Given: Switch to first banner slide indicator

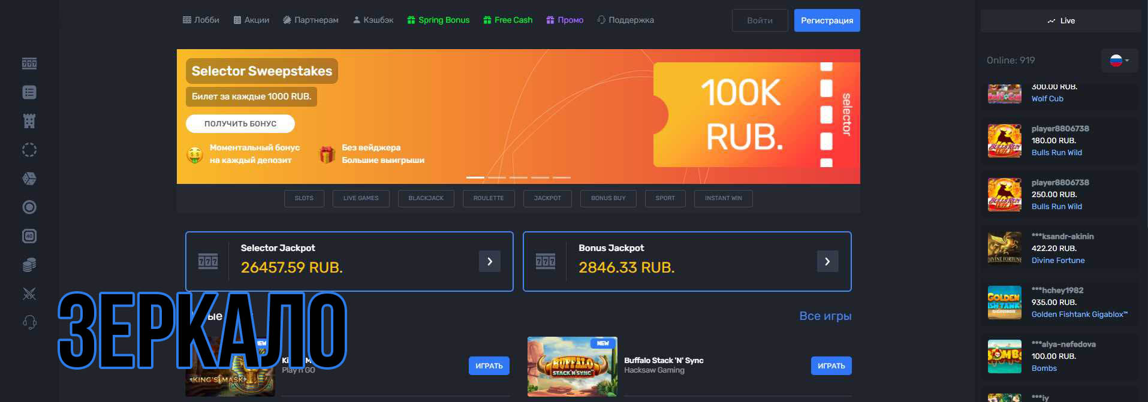Looking at the screenshot, I should pos(475,177).
